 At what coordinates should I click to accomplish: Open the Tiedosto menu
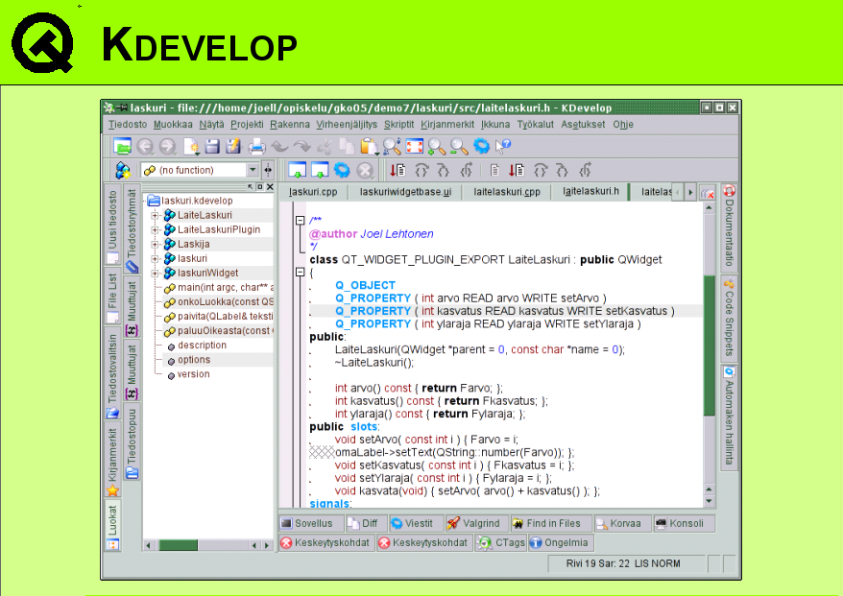(128, 125)
